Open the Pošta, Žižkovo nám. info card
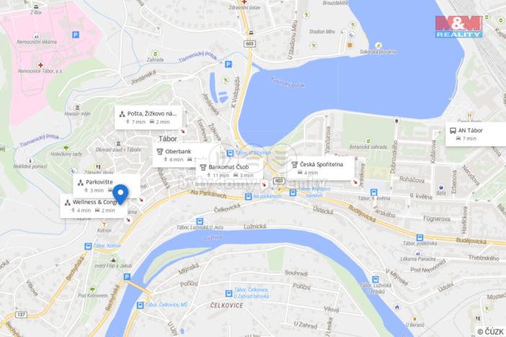 click(148, 117)
